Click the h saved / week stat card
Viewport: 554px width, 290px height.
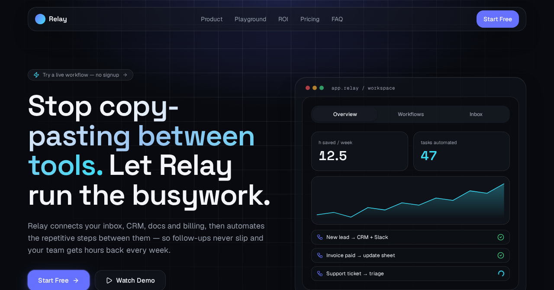click(360, 151)
